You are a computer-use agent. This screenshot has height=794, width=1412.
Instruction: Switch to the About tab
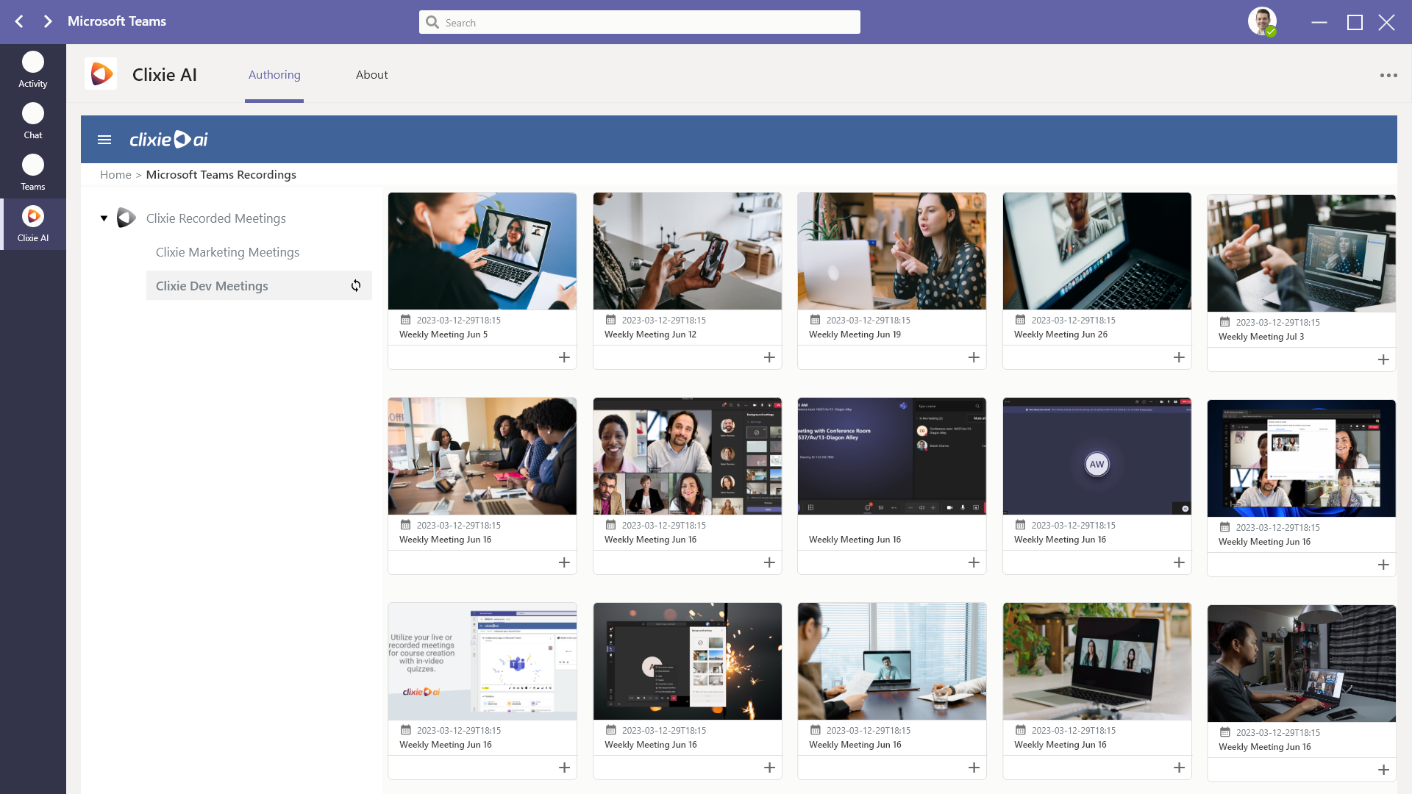pos(372,74)
